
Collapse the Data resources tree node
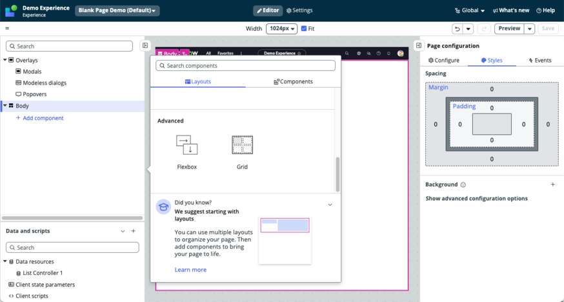(x=5, y=261)
